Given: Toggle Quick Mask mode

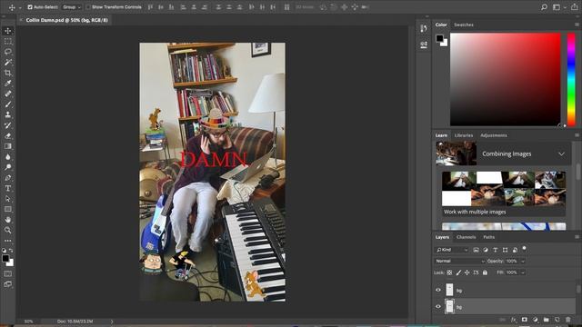Looking at the screenshot, I should (8, 274).
